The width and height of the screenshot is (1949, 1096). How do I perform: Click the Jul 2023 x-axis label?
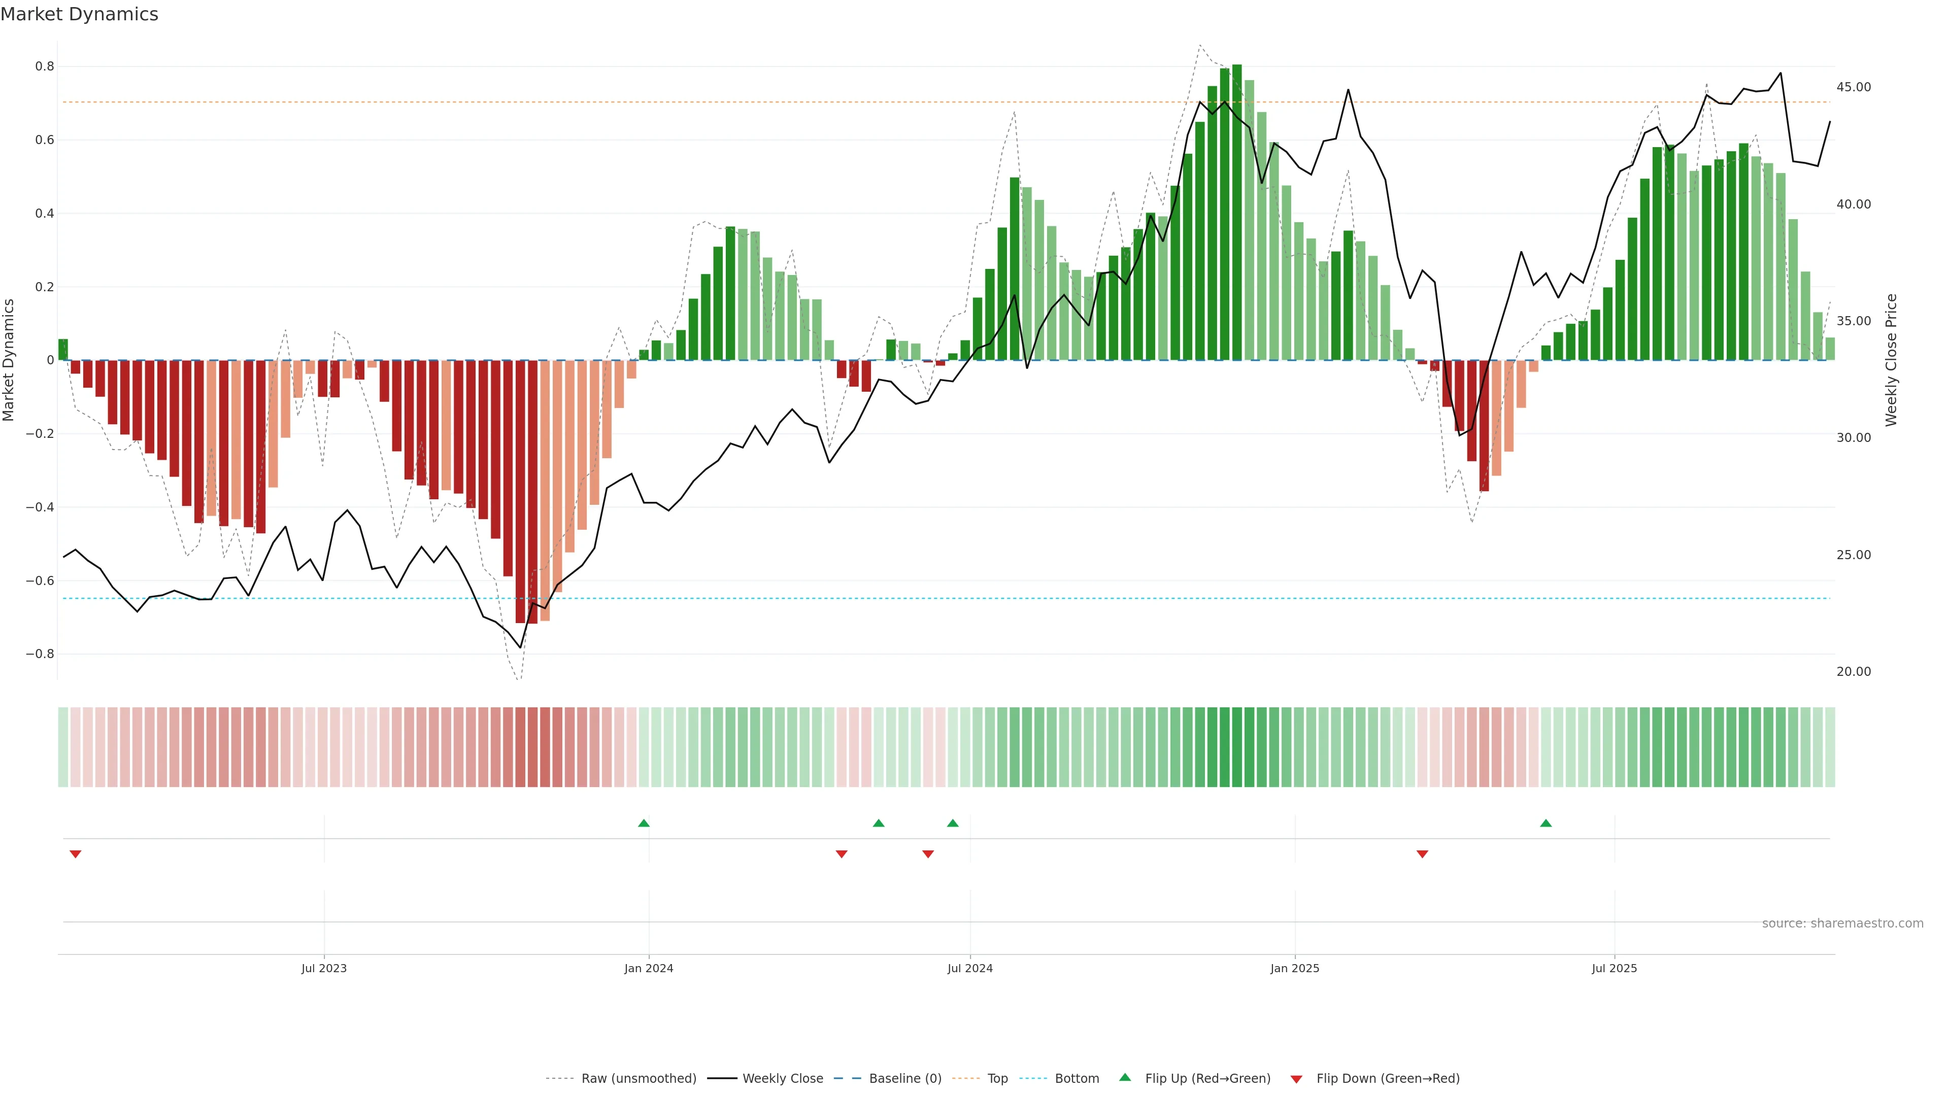[324, 968]
